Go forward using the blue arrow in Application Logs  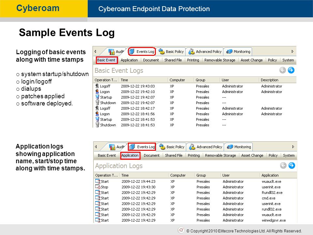click(x=292, y=165)
